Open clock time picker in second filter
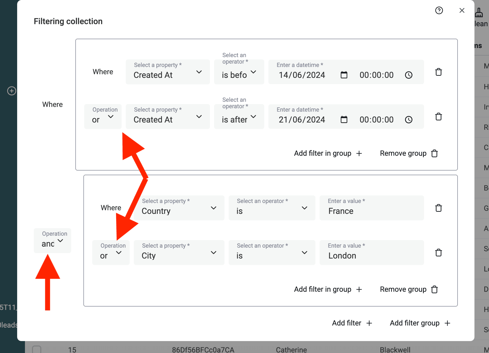 tap(408, 120)
